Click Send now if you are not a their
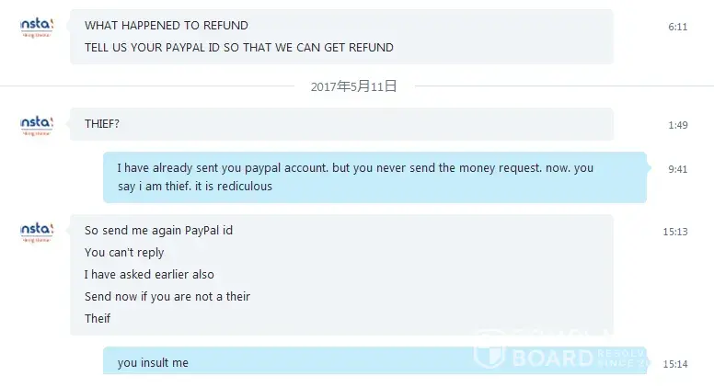Viewport: 714px width, 387px height. [167, 297]
